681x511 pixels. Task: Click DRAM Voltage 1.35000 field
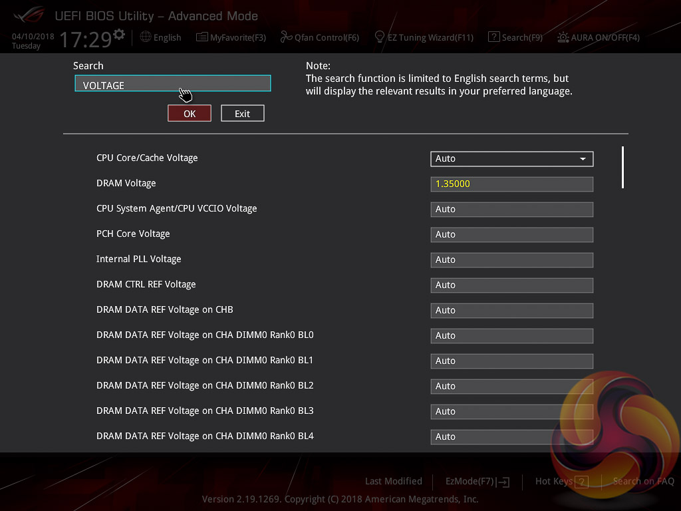click(x=511, y=184)
